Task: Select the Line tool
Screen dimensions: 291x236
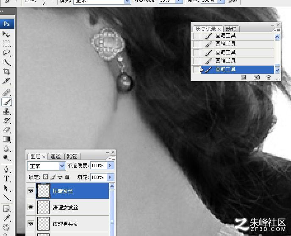Action: coord(6,197)
